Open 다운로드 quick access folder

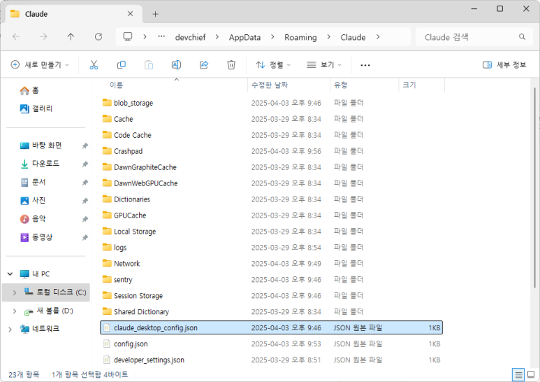[40, 164]
